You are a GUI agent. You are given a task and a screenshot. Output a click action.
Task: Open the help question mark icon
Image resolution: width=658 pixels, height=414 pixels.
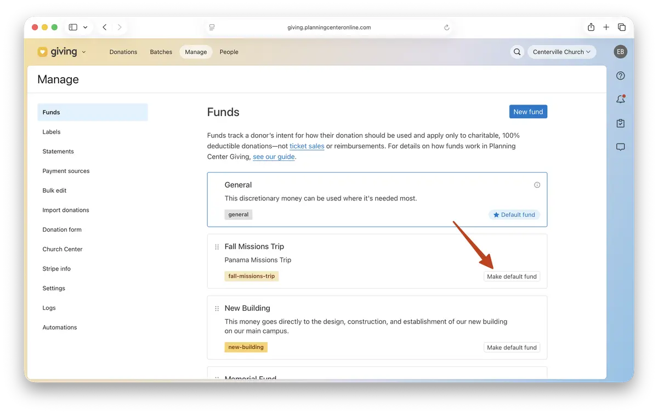[621, 76]
